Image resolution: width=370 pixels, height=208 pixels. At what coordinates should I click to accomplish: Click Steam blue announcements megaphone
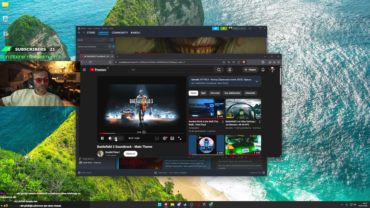216,28
